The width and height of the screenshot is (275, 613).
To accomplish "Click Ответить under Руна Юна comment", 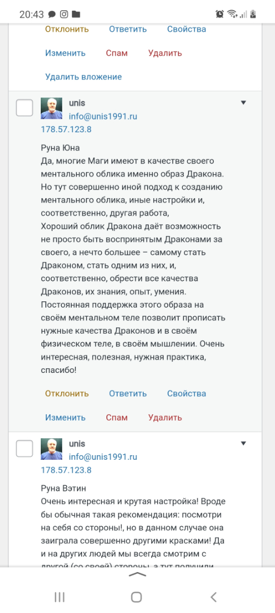I will (128, 393).
